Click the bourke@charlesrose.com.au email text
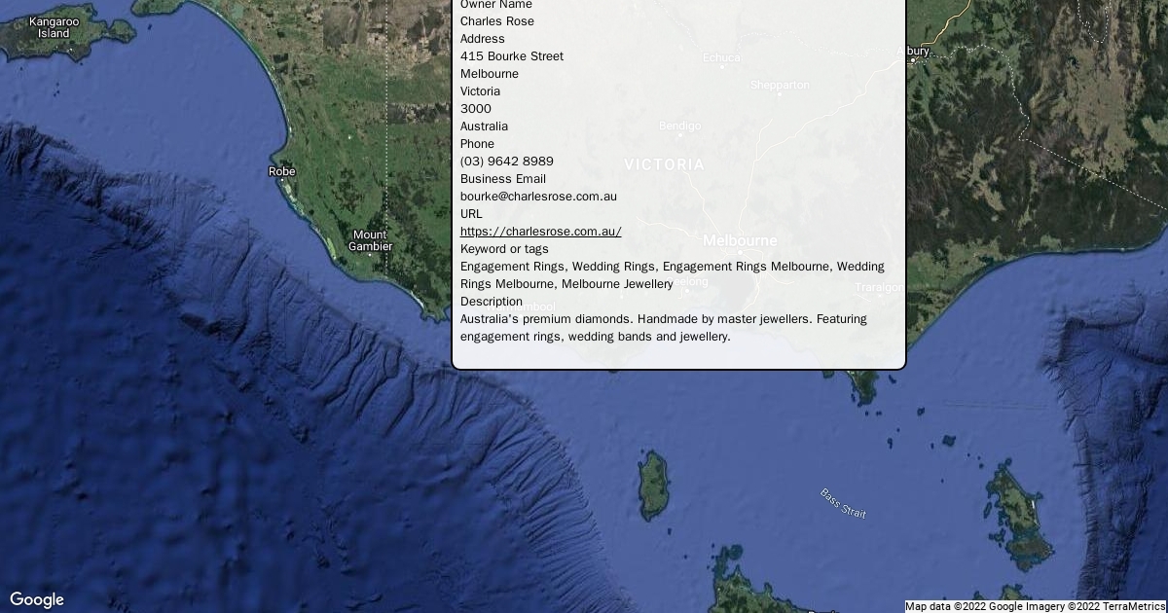This screenshot has height=613, width=1168. click(538, 197)
